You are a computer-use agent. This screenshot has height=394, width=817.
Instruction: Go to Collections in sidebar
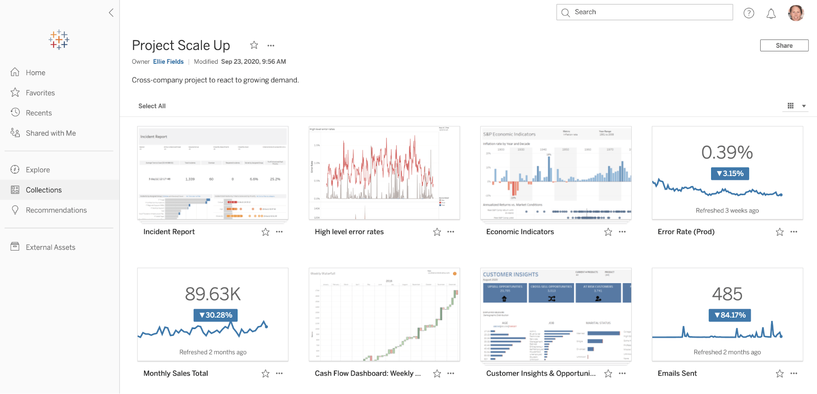point(44,190)
